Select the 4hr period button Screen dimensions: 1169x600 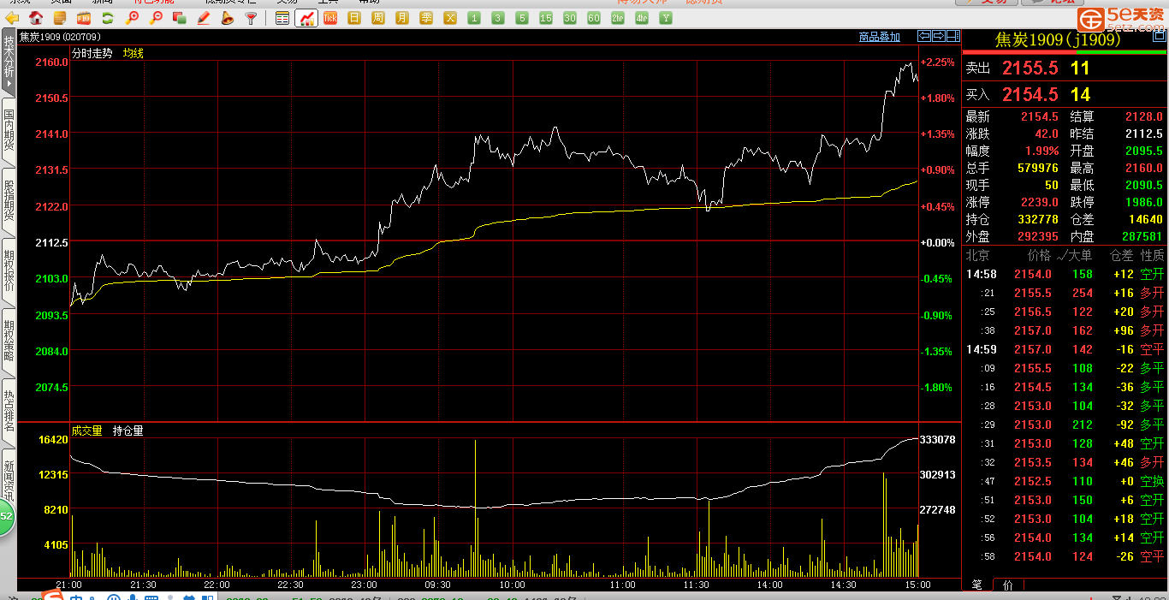point(642,18)
